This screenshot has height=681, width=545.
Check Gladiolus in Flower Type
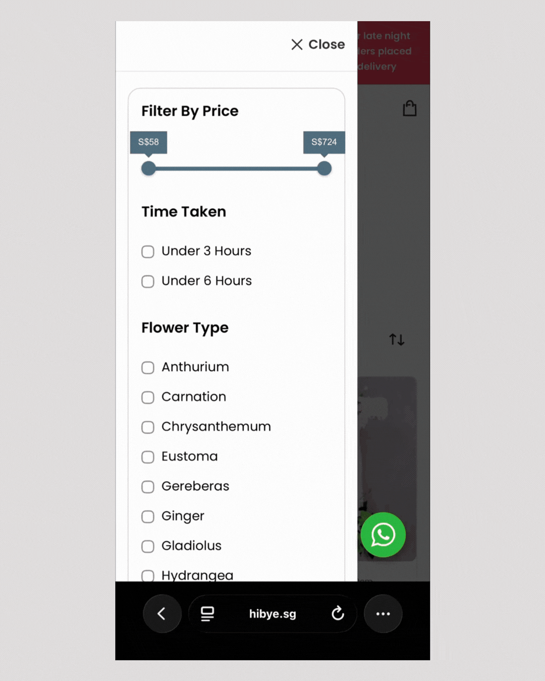(x=148, y=546)
